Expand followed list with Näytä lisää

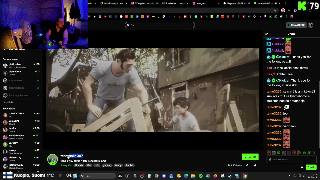tap(8, 102)
